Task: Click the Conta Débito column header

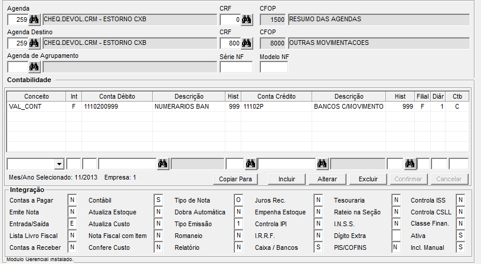Action: point(117,96)
